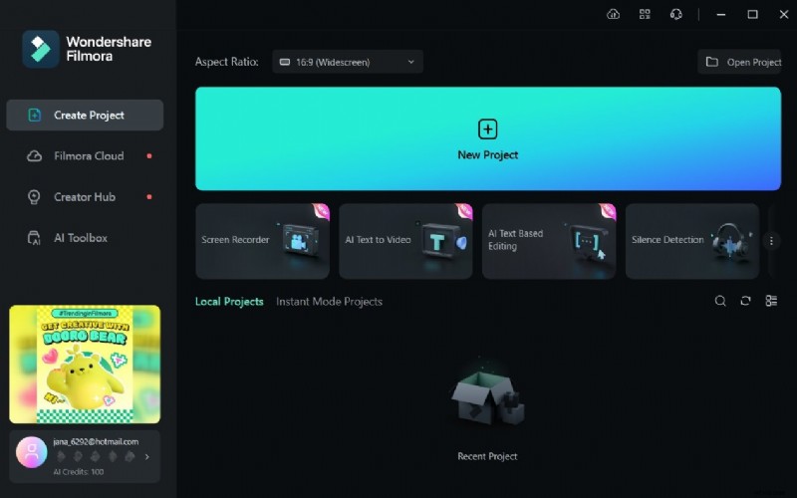Open the headset support icon
This screenshot has width=797, height=498.
click(x=676, y=14)
